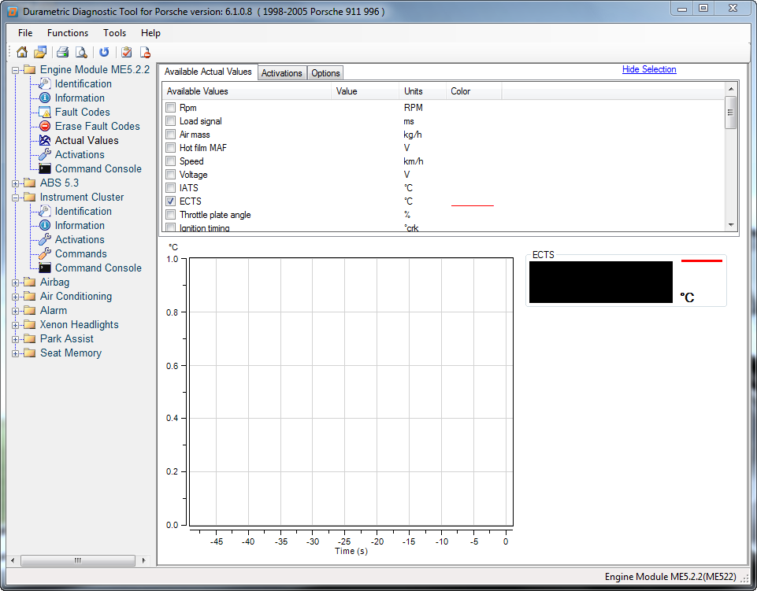
Task: Expand the Park Assist node
Action: 16,339
